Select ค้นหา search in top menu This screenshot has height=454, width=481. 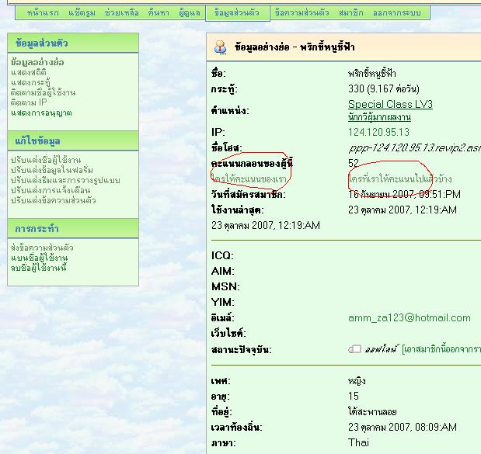click(158, 13)
